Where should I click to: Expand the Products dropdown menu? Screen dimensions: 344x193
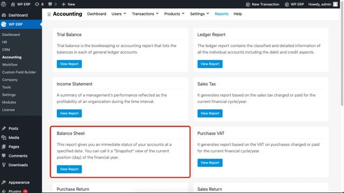174,14
